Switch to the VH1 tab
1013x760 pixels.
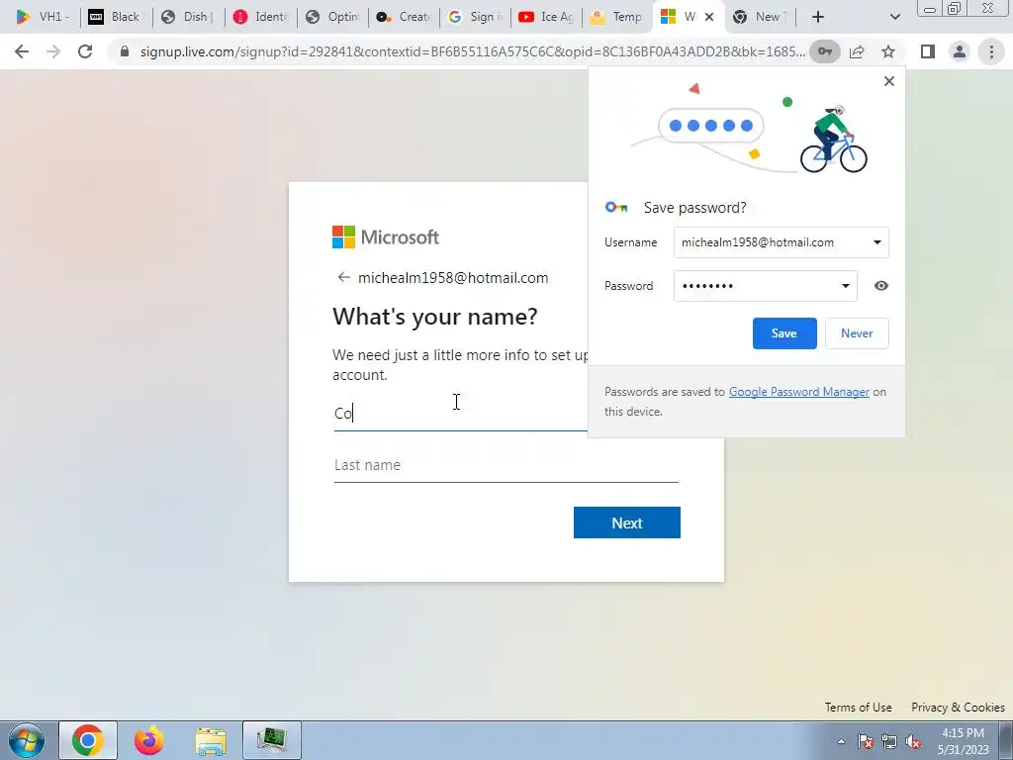pos(44,17)
